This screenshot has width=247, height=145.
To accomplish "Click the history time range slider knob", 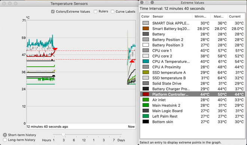I will click(63, 135).
